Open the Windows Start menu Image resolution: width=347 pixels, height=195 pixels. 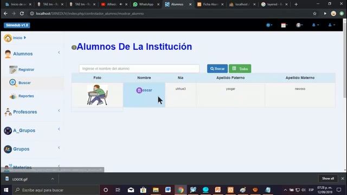click(x=6, y=190)
